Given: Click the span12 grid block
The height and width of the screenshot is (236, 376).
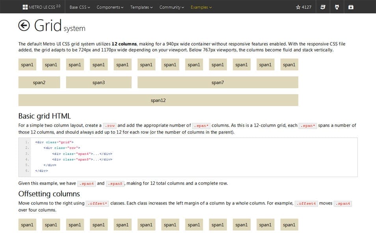Looking at the screenshot, I should (x=158, y=100).
